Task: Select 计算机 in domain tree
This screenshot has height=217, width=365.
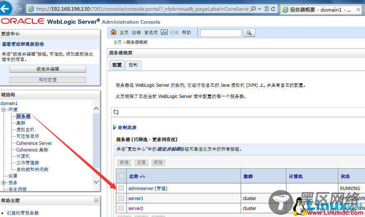Action: [23, 156]
